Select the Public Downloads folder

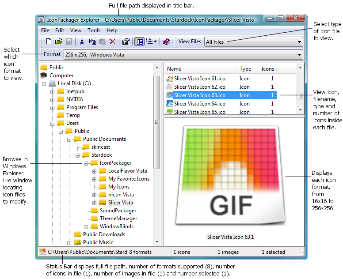pyautogui.click(x=104, y=234)
